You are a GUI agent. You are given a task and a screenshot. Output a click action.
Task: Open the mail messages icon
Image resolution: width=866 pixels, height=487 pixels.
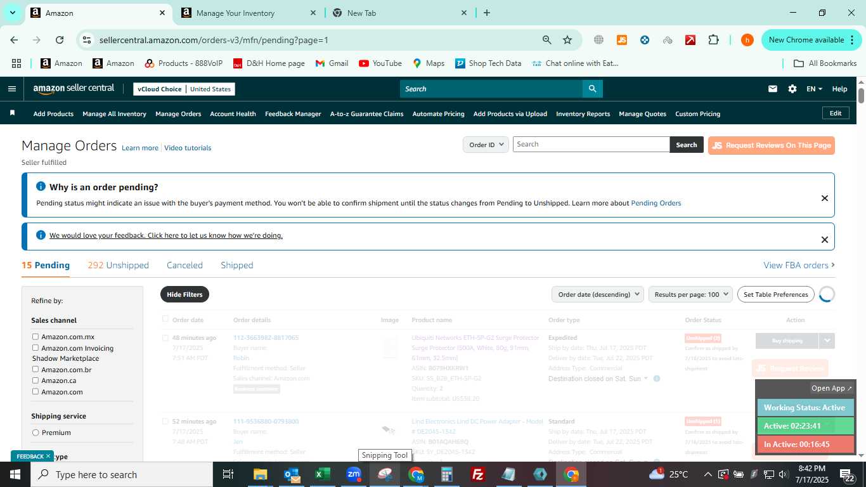772,89
